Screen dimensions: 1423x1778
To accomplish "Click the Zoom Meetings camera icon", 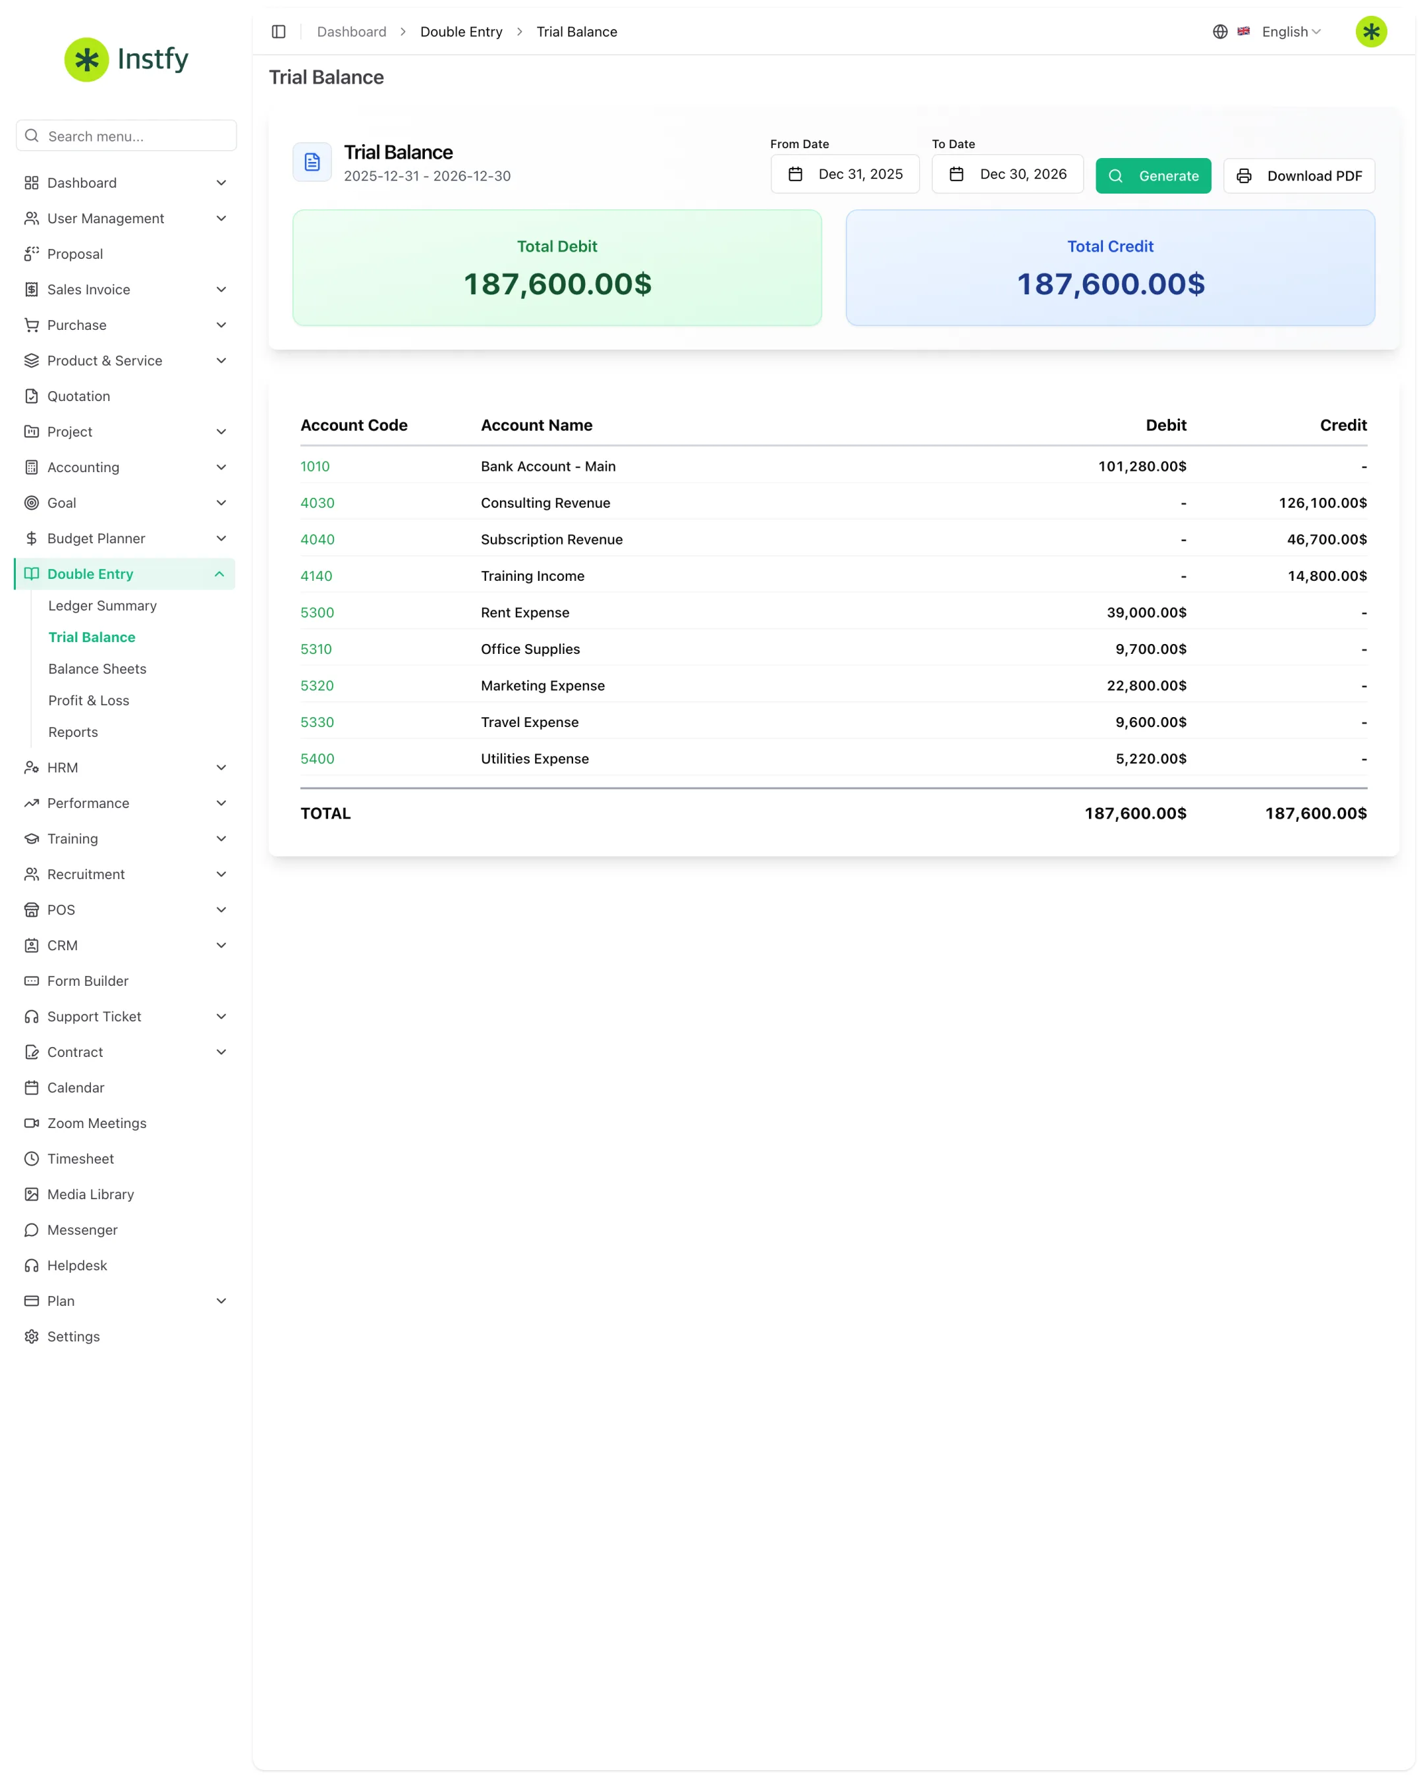I will click(32, 1122).
